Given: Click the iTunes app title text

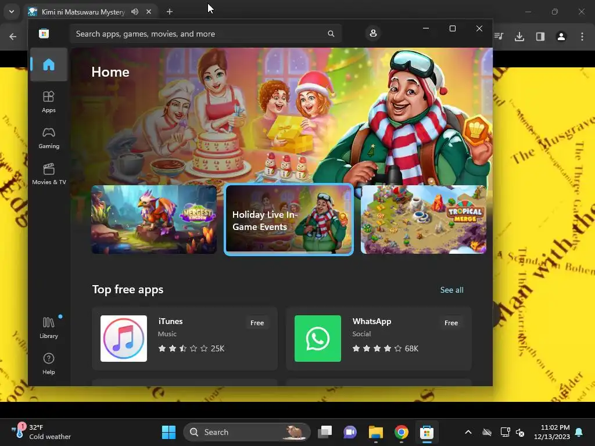Looking at the screenshot, I should 170,321.
